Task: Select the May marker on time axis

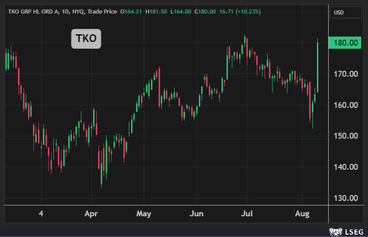Action: (144, 214)
